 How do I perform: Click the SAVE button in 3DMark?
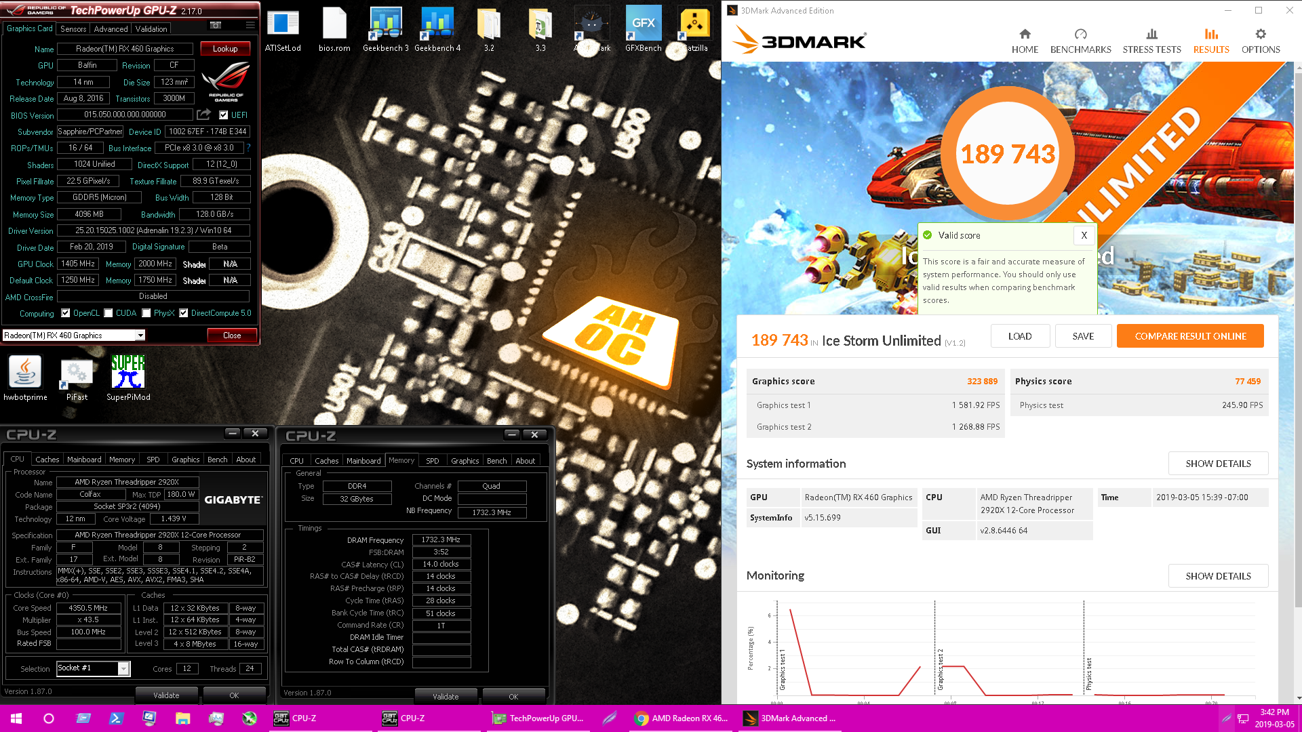(1083, 336)
